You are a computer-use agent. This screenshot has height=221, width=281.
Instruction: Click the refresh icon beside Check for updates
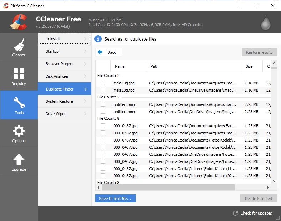point(235,213)
